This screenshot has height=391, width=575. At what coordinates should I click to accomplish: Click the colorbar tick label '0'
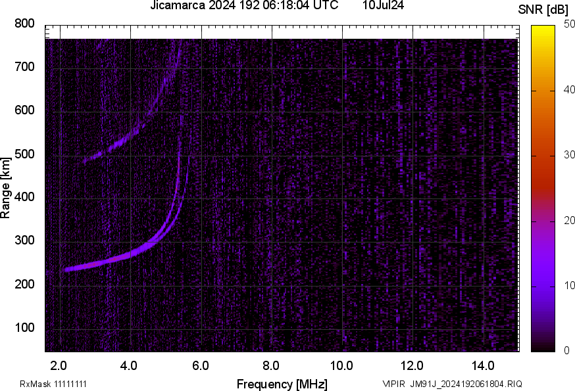pos(566,350)
